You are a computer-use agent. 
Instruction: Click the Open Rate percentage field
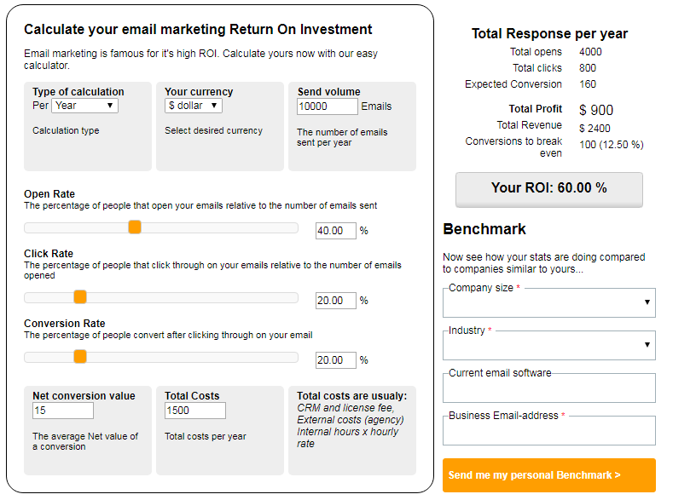click(x=335, y=231)
